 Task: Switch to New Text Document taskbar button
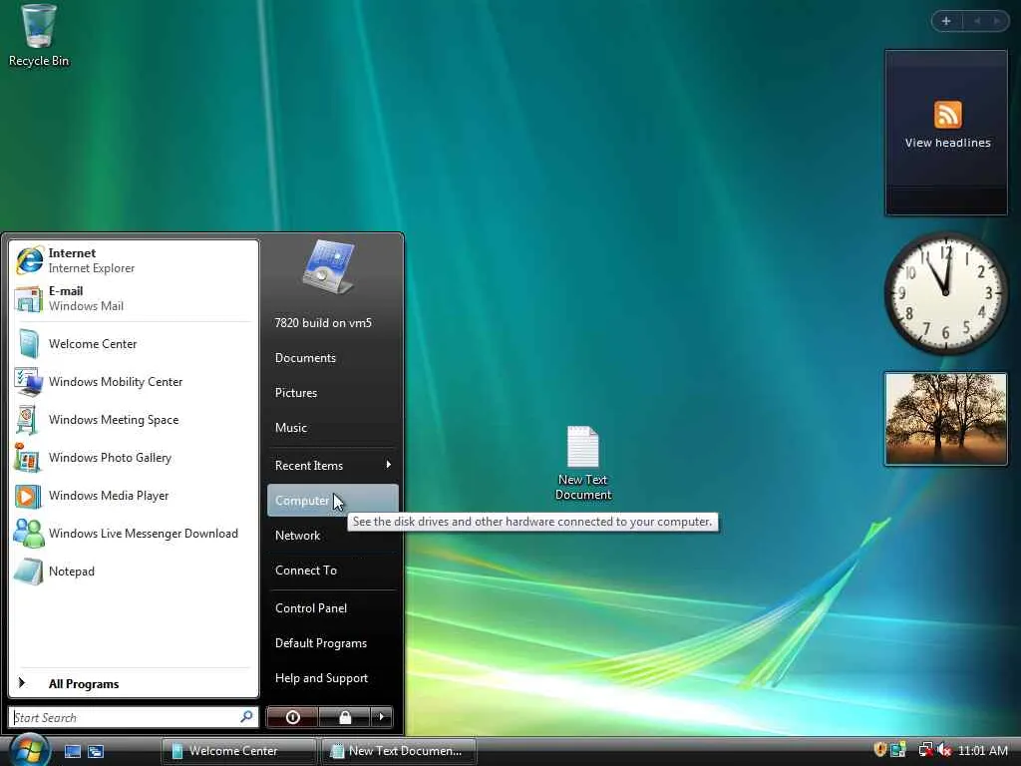pos(399,751)
